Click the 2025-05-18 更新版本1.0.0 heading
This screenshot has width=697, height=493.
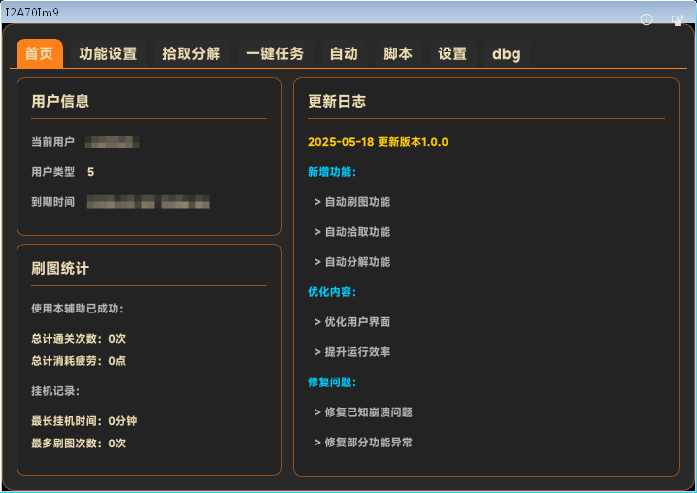pyautogui.click(x=378, y=142)
